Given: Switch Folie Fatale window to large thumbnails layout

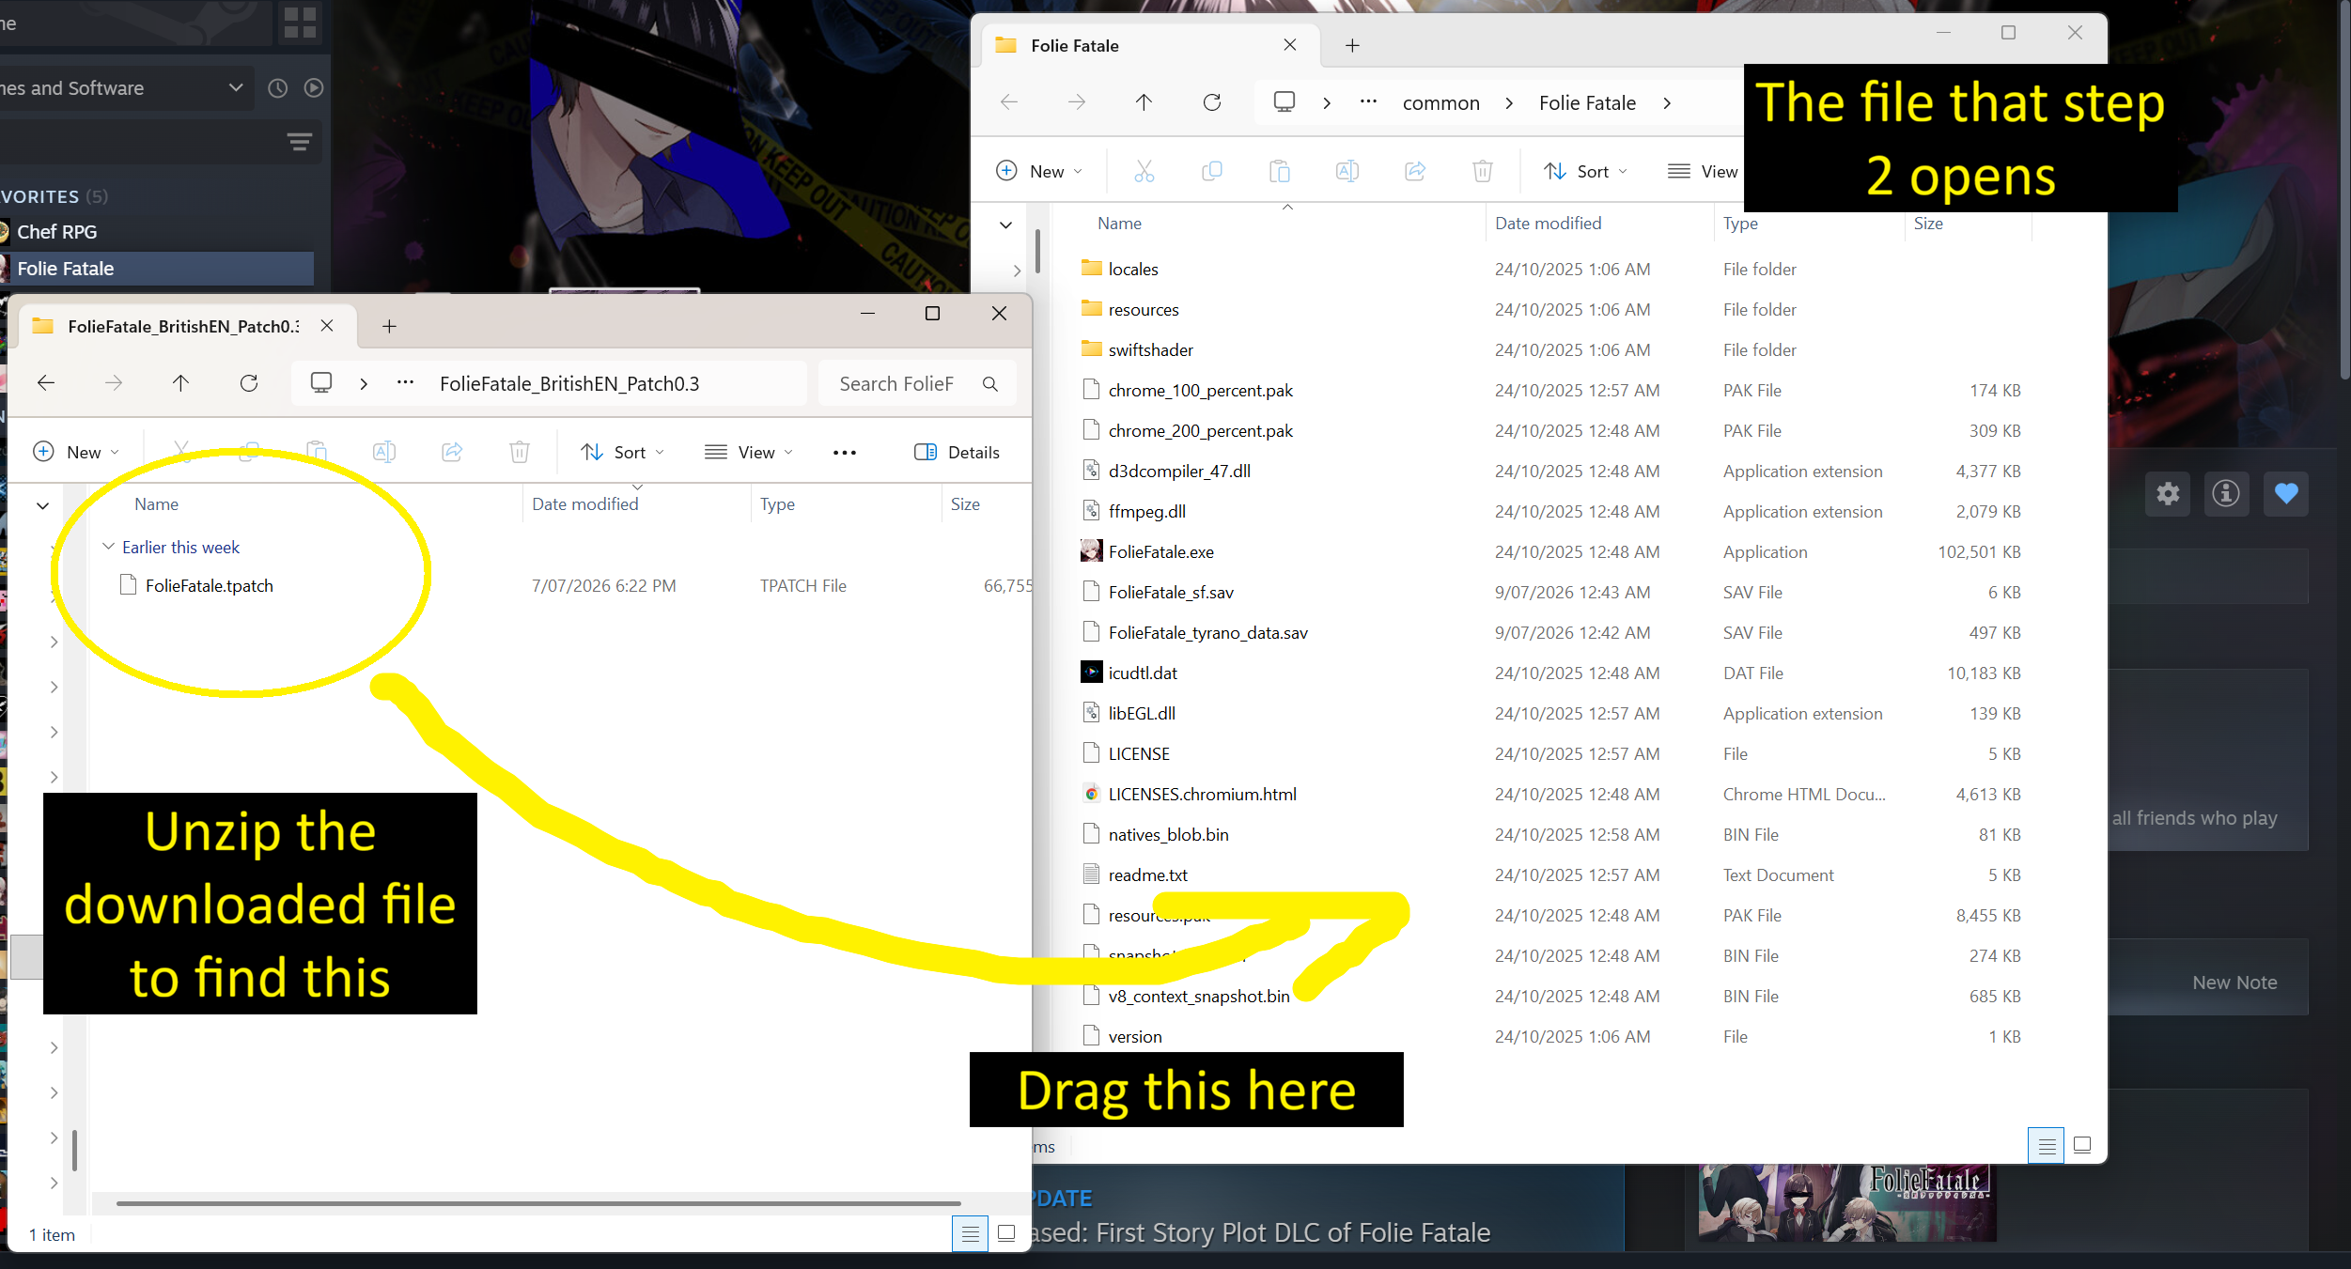Looking at the screenshot, I should pyautogui.click(x=2082, y=1145).
